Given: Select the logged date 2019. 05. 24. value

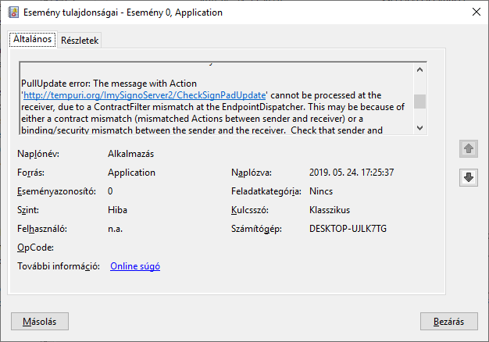Looking at the screenshot, I should click(x=351, y=173).
